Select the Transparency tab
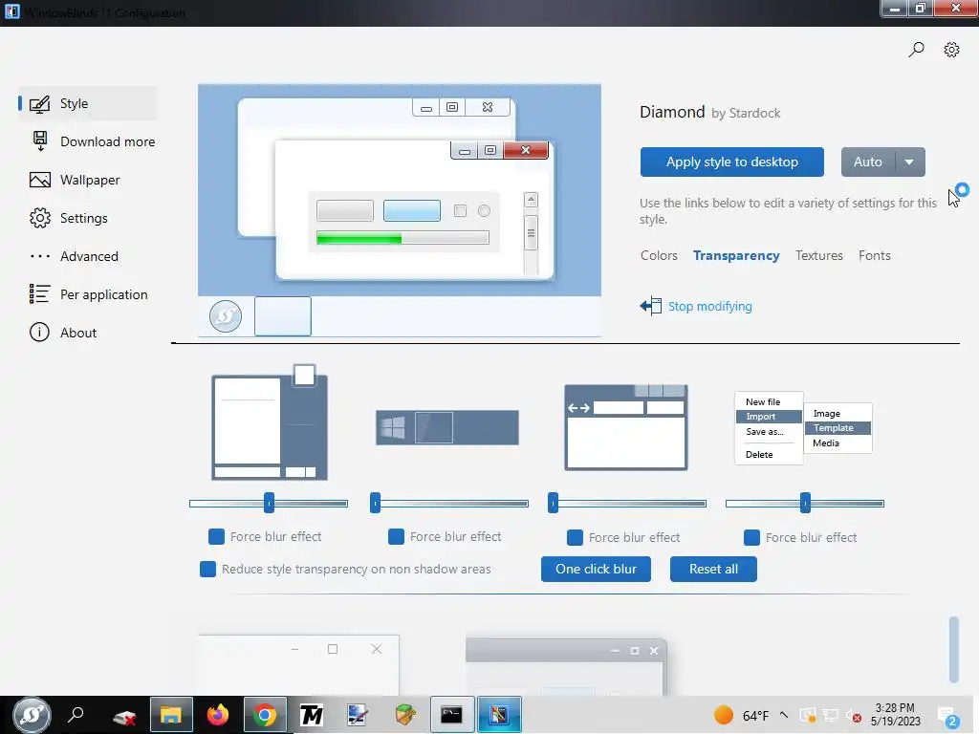The height and width of the screenshot is (734, 979). (x=736, y=256)
